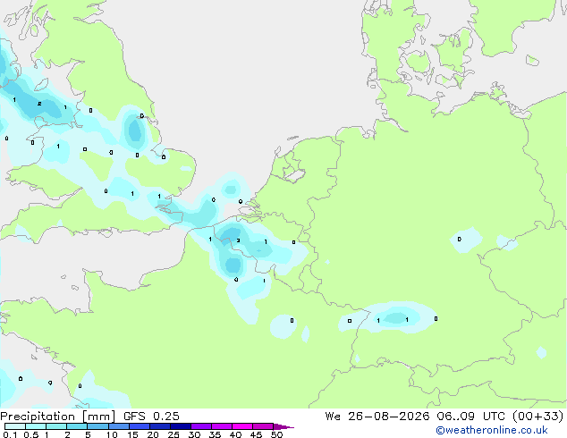Click the legend label "50"

tap(276, 434)
